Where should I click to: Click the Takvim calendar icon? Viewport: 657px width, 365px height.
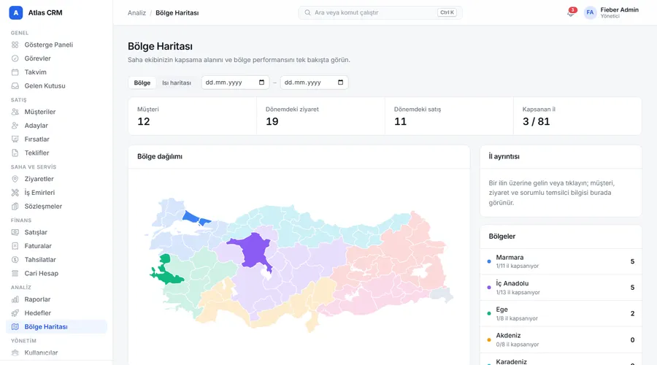click(15, 72)
